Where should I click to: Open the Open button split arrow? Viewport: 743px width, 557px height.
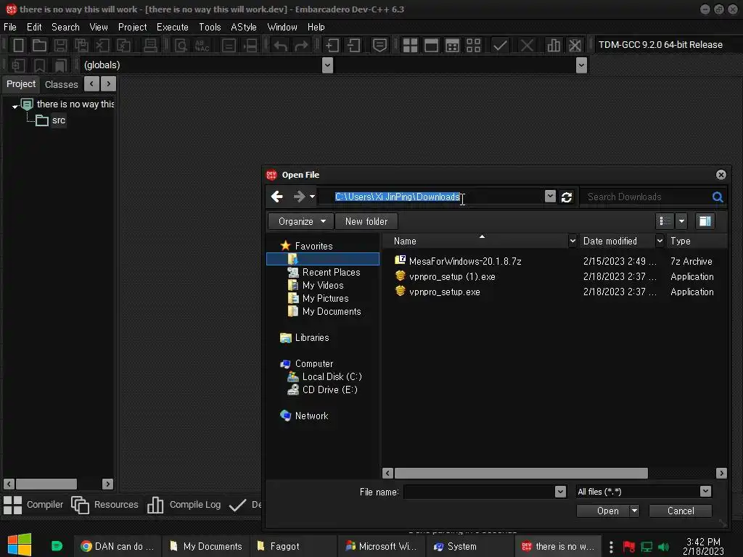click(x=634, y=511)
